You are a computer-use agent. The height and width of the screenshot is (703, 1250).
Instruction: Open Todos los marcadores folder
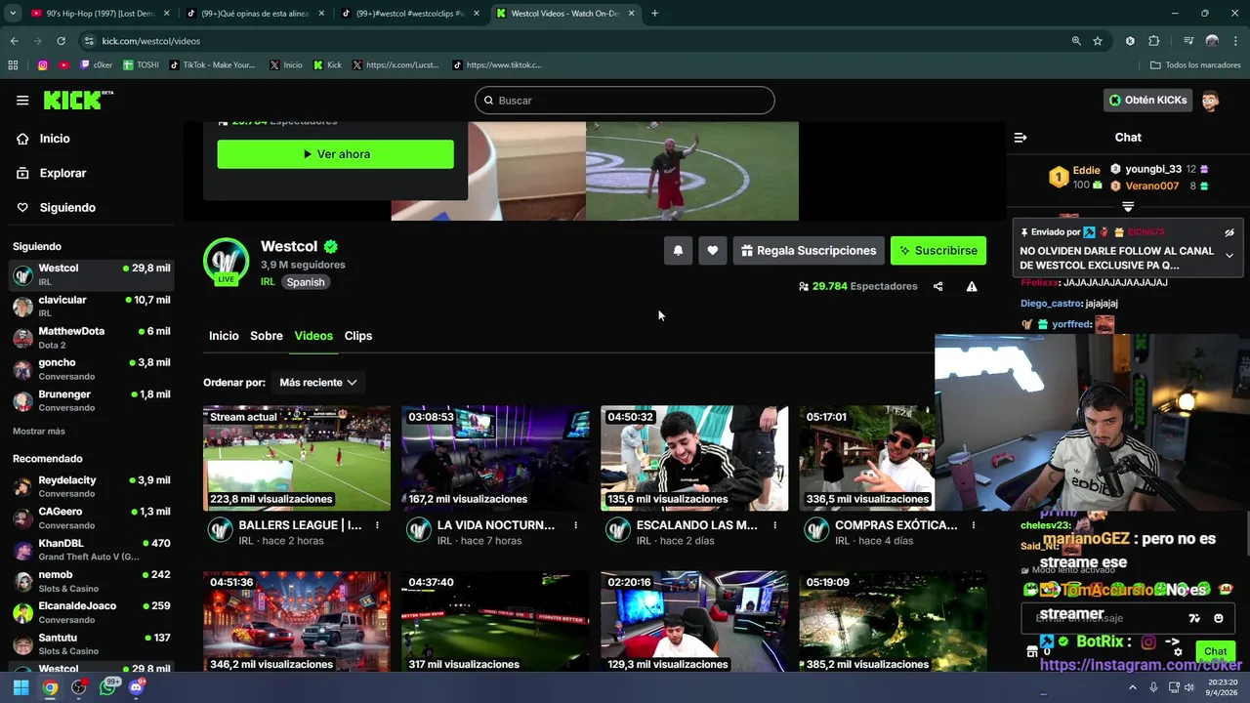tap(1195, 65)
